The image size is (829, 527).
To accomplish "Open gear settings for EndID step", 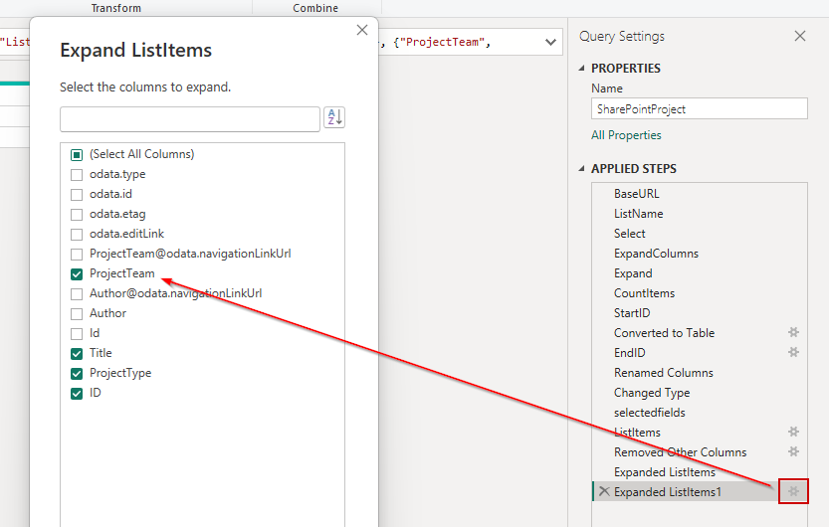I will (x=793, y=353).
